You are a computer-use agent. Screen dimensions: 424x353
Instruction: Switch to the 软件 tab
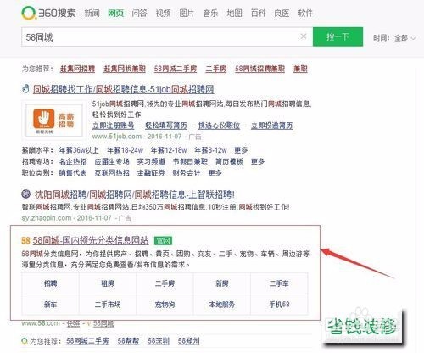pyautogui.click(x=305, y=13)
